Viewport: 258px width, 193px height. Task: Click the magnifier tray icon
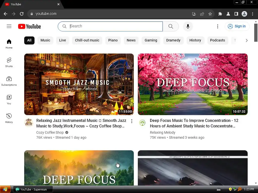pos(240,189)
